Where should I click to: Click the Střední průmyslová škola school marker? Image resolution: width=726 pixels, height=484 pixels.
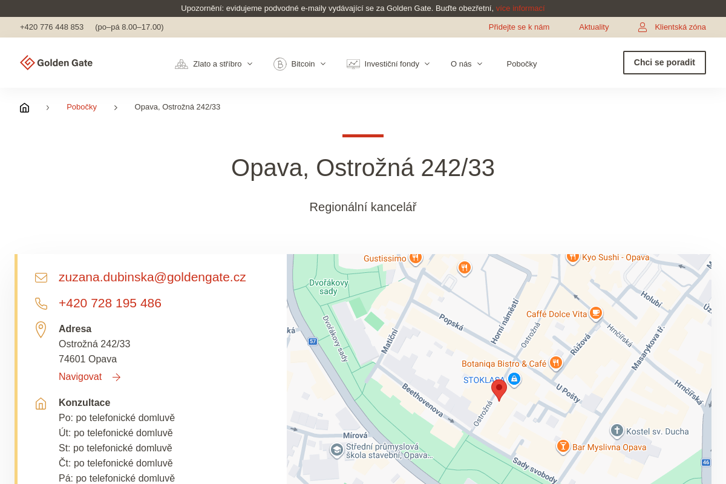(x=336, y=450)
